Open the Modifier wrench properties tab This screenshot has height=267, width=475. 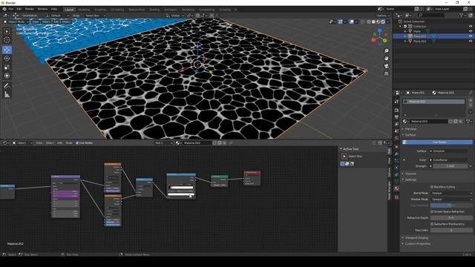(x=396, y=154)
